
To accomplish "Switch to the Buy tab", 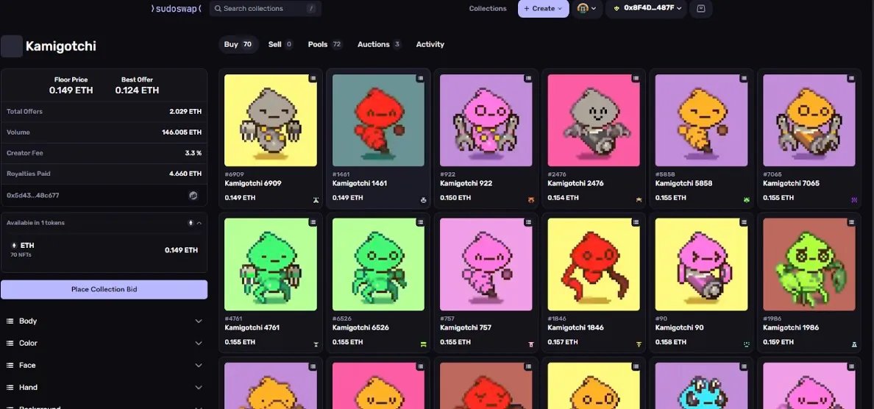I will click(238, 45).
